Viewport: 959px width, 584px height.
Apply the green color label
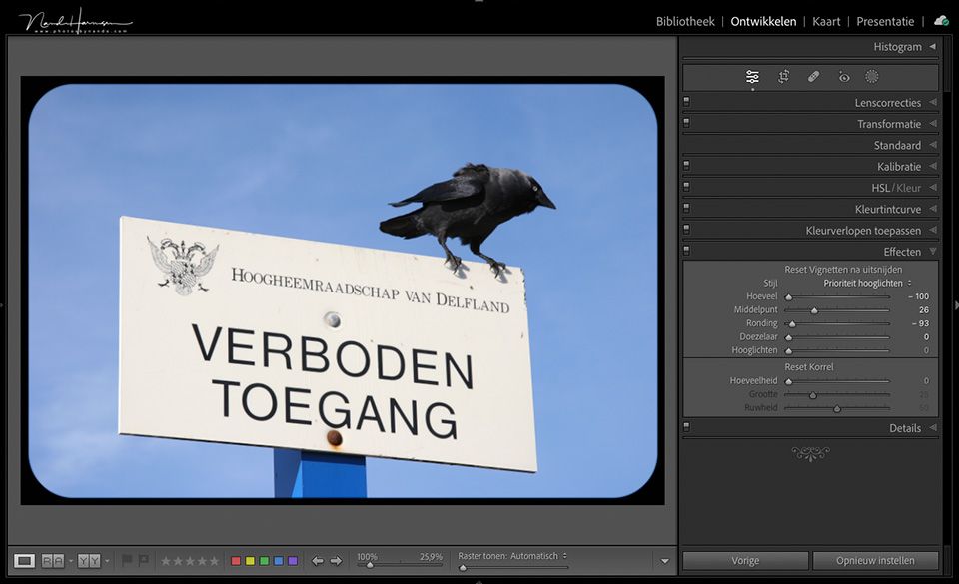coord(264,561)
